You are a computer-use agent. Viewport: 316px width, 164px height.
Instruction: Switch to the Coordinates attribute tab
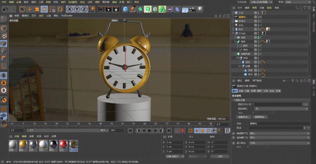coord(241,91)
